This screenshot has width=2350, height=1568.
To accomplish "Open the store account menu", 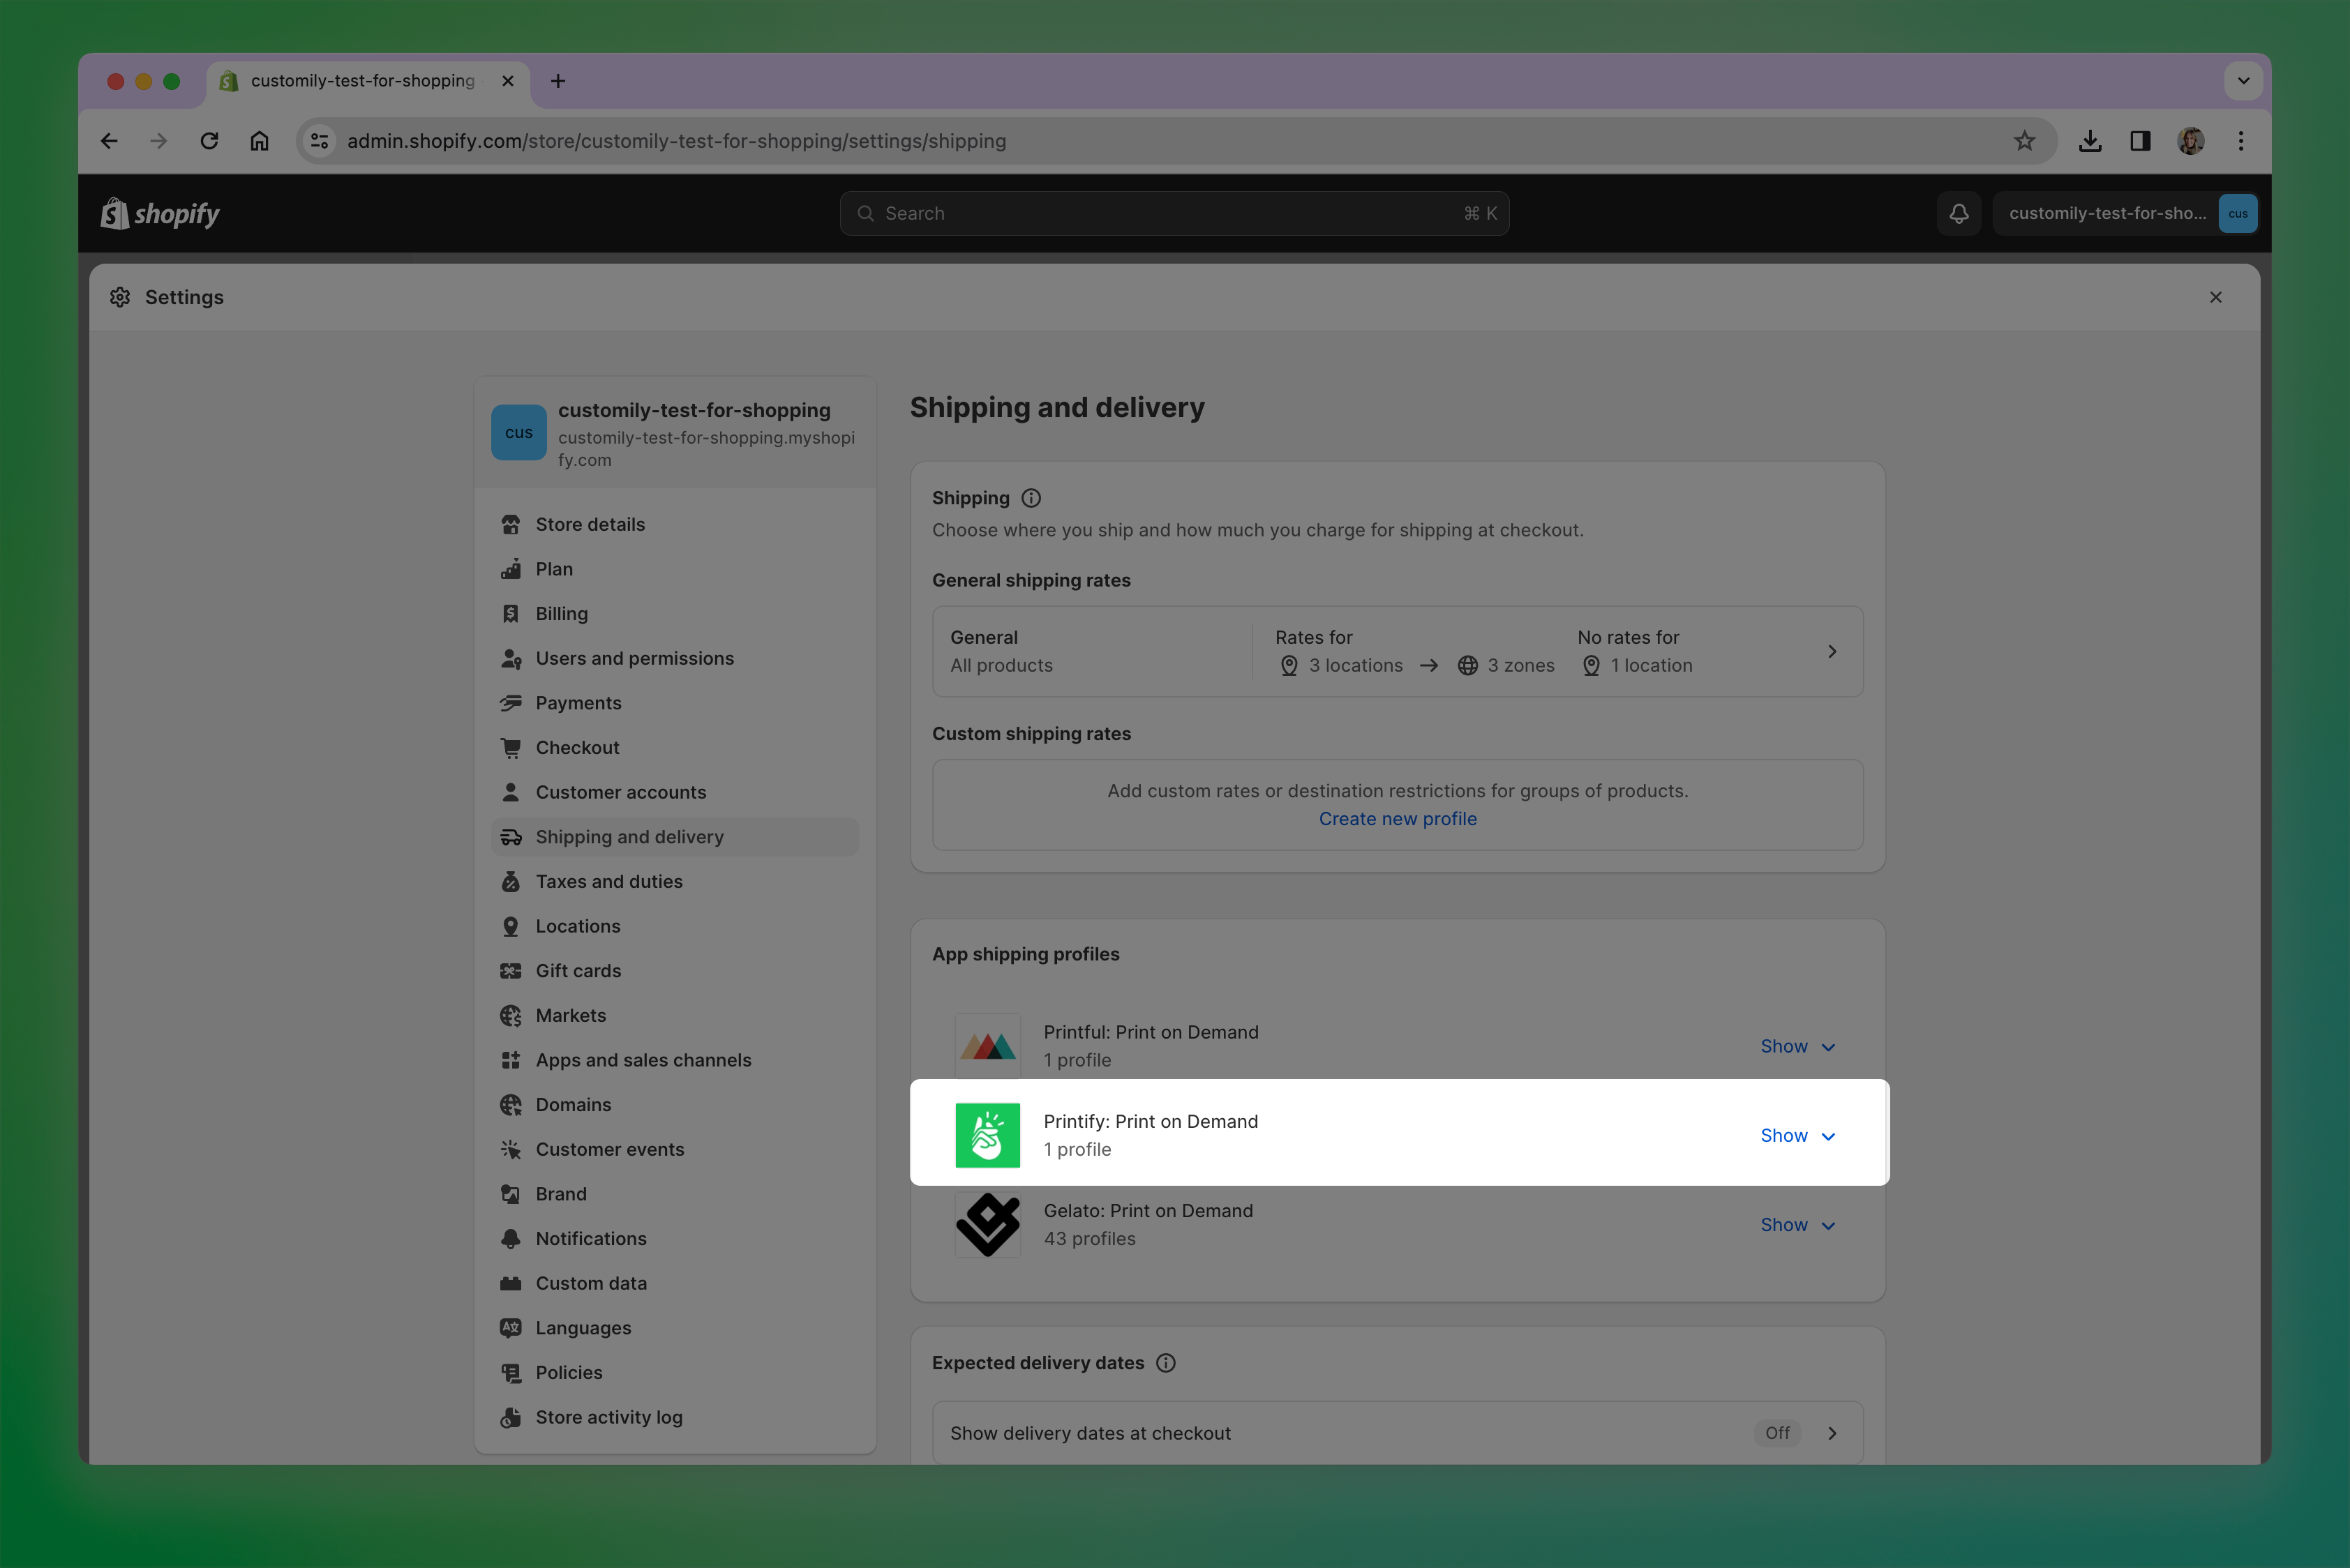I will tap(2126, 213).
